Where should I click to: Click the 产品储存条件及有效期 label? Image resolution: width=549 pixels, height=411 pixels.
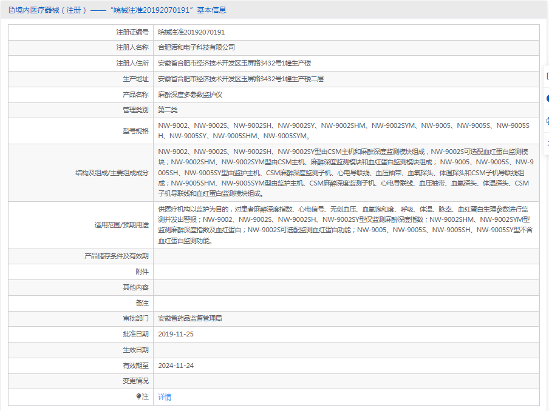coord(116,256)
